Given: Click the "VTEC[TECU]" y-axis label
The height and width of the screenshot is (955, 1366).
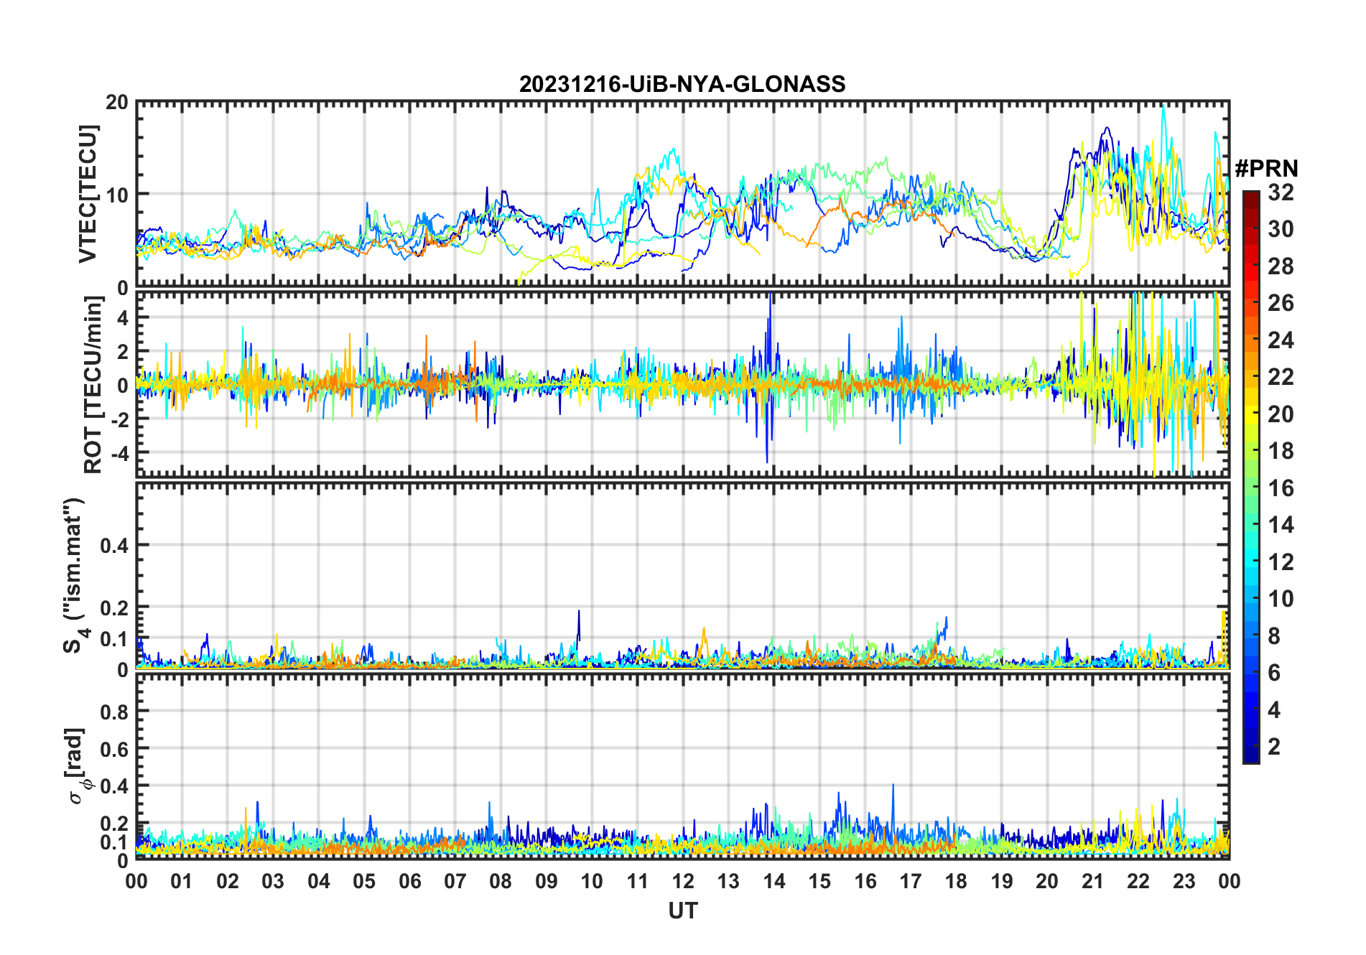Looking at the screenshot, I should pyautogui.click(x=87, y=195).
